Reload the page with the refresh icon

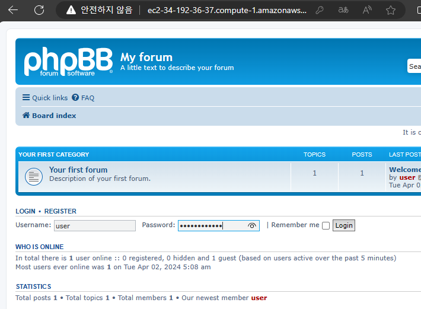39,10
